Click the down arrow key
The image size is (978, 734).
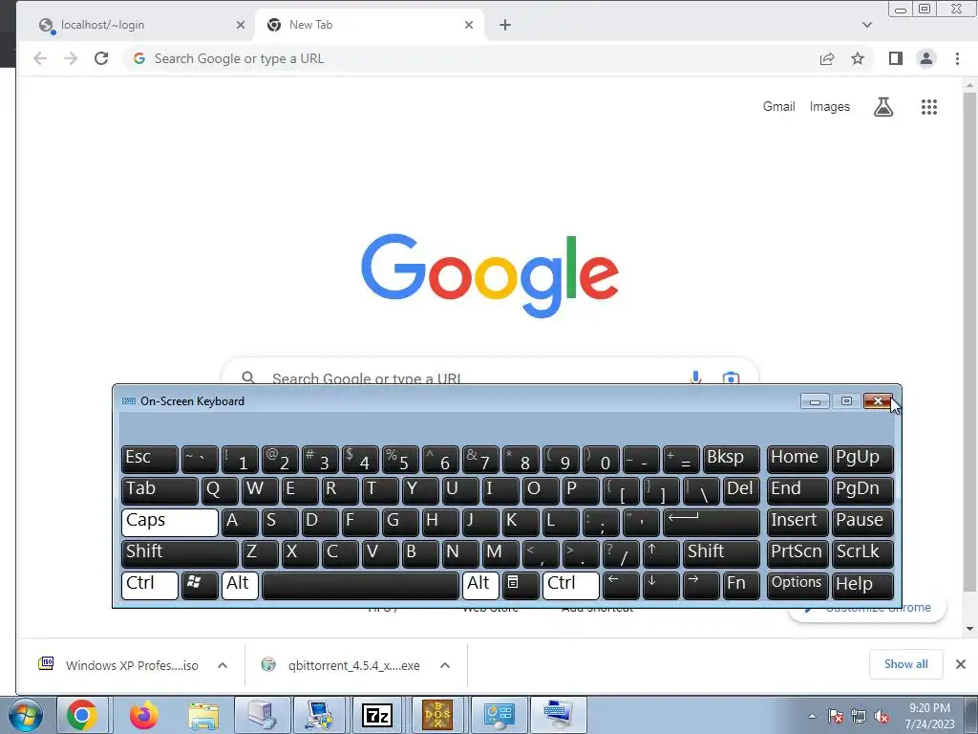pos(661,585)
